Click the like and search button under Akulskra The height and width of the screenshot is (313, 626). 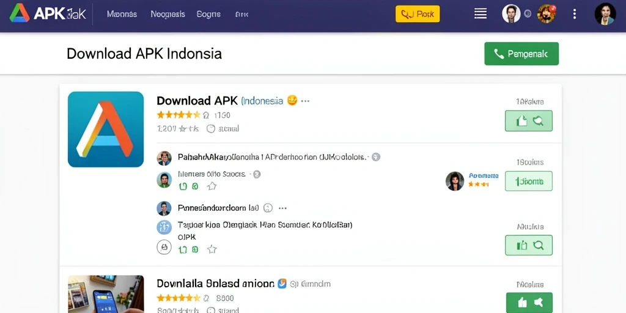529,245
